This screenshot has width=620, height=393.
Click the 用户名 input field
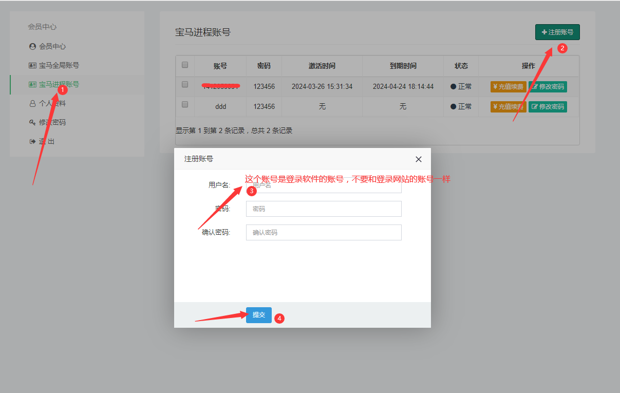coord(324,185)
